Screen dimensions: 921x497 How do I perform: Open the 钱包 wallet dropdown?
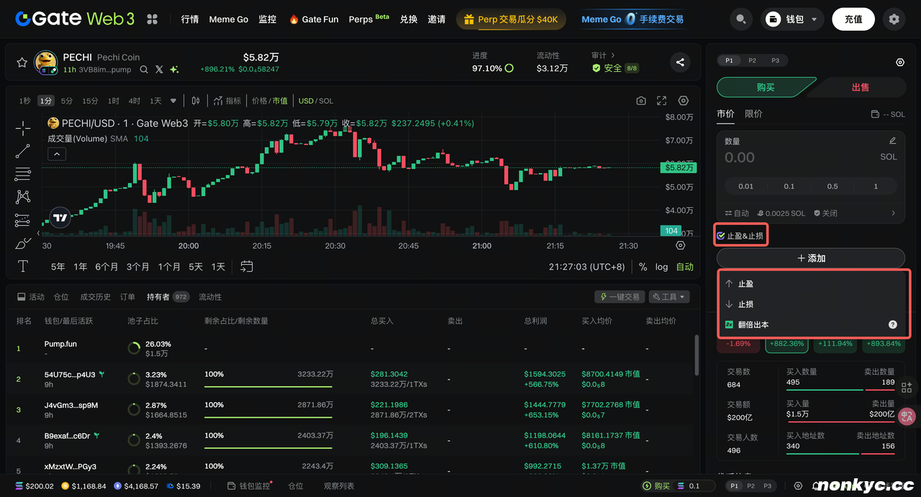tap(792, 19)
